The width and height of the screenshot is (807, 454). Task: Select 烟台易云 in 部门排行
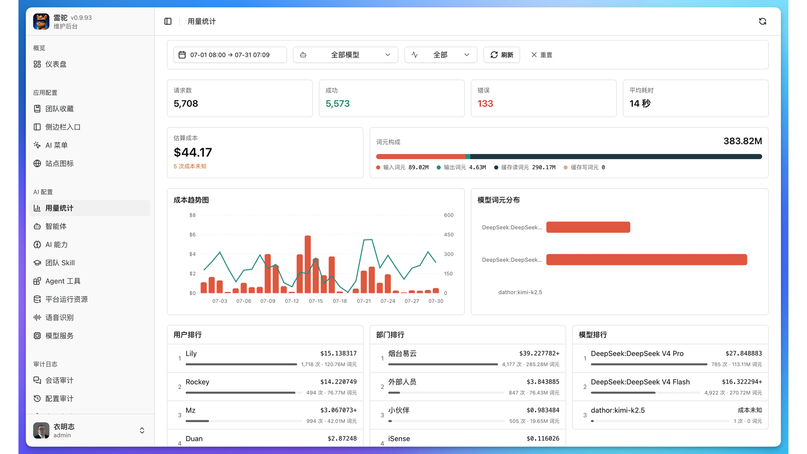468,358
